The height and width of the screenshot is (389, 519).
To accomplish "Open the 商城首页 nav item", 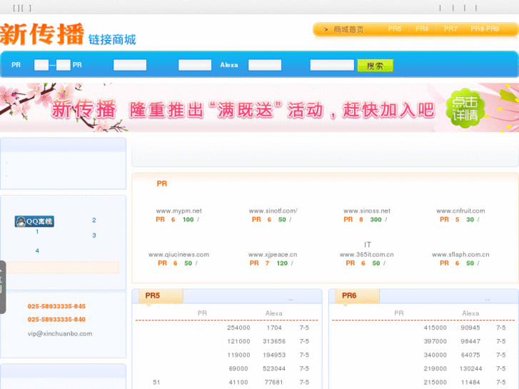I will pyautogui.click(x=348, y=30).
